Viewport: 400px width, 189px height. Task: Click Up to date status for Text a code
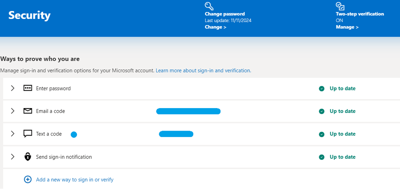343,134
